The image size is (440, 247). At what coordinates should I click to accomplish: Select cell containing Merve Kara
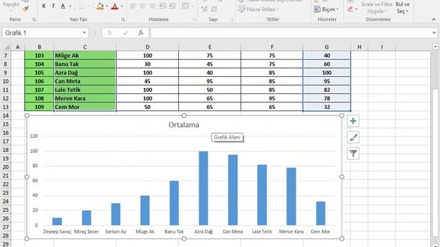click(x=85, y=98)
